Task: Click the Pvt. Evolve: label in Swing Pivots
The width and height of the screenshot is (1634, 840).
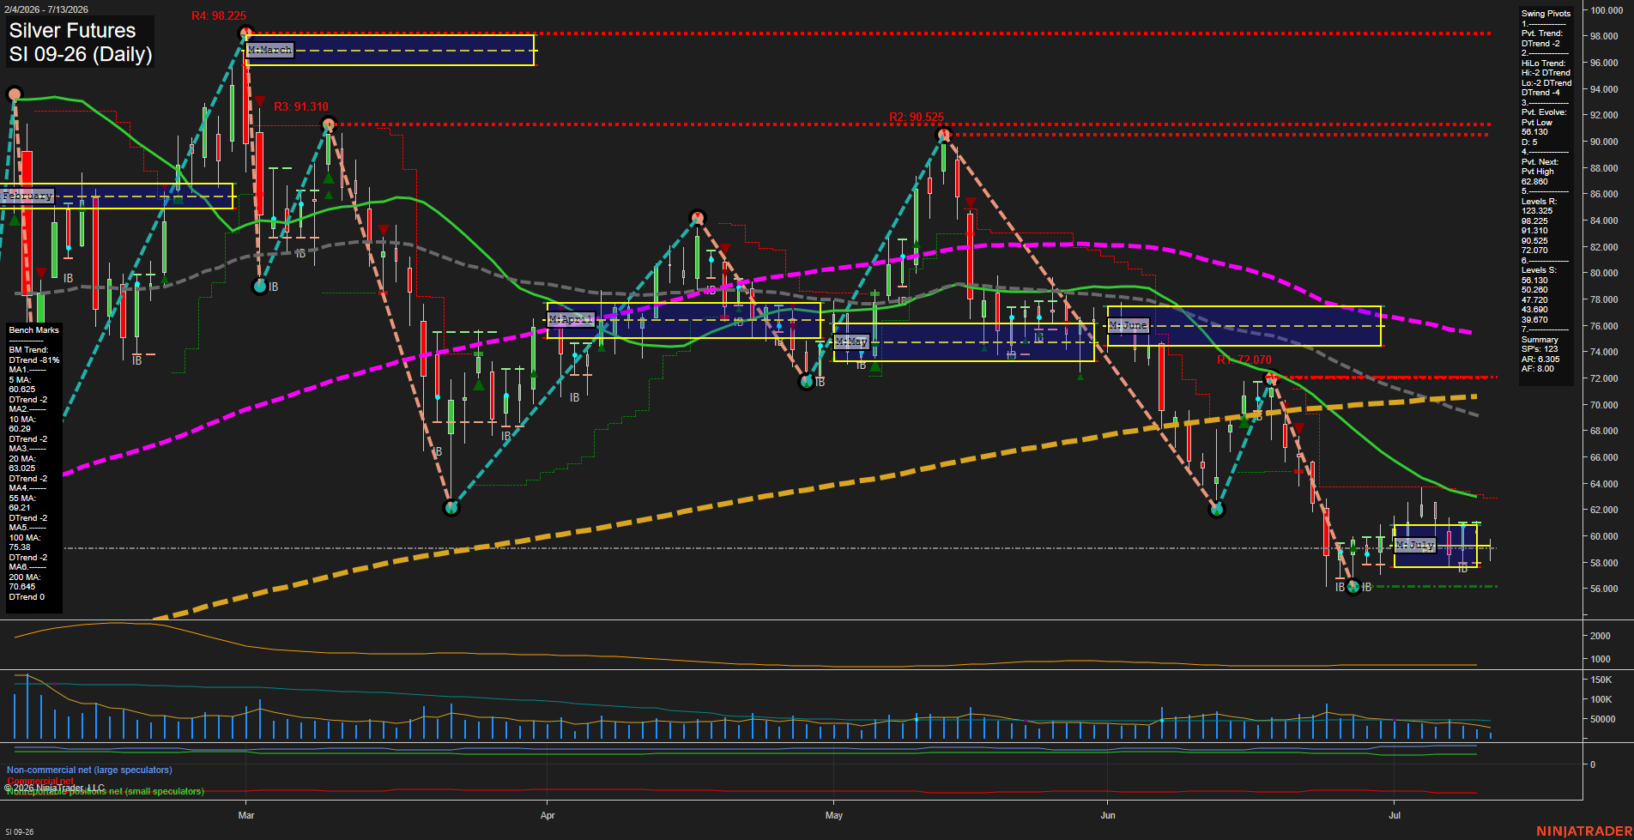Action: (x=1544, y=112)
